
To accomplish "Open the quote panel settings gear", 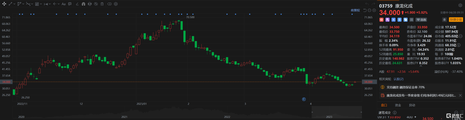I will click(460, 5).
